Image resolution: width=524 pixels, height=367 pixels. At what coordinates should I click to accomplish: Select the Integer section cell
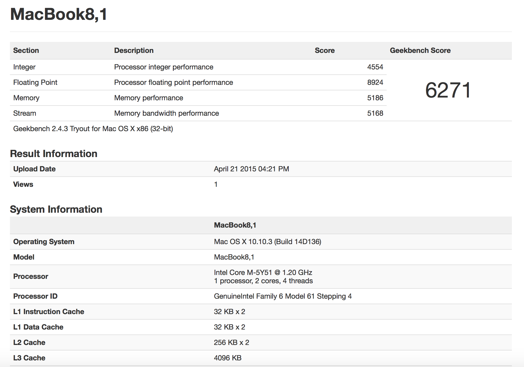point(24,67)
